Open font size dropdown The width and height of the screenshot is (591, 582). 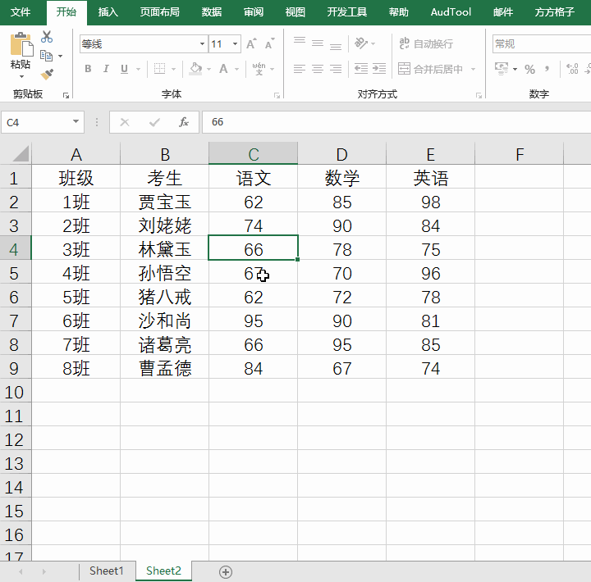coord(235,44)
